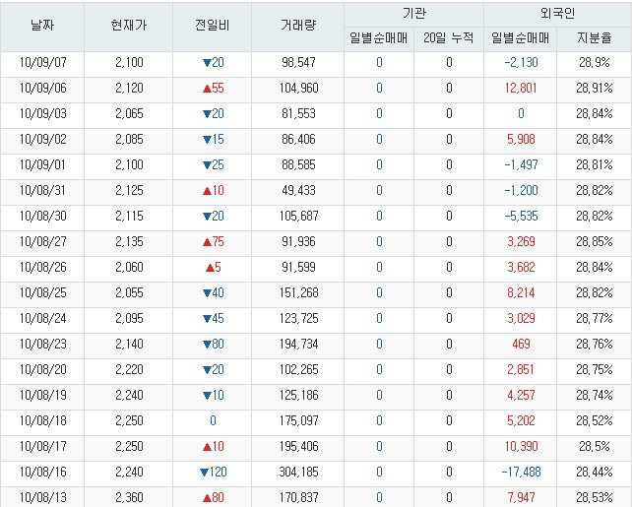Viewport: 632px width, 507px height.
Task: Click the ownership ratio 28.91%
Action: [595, 88]
